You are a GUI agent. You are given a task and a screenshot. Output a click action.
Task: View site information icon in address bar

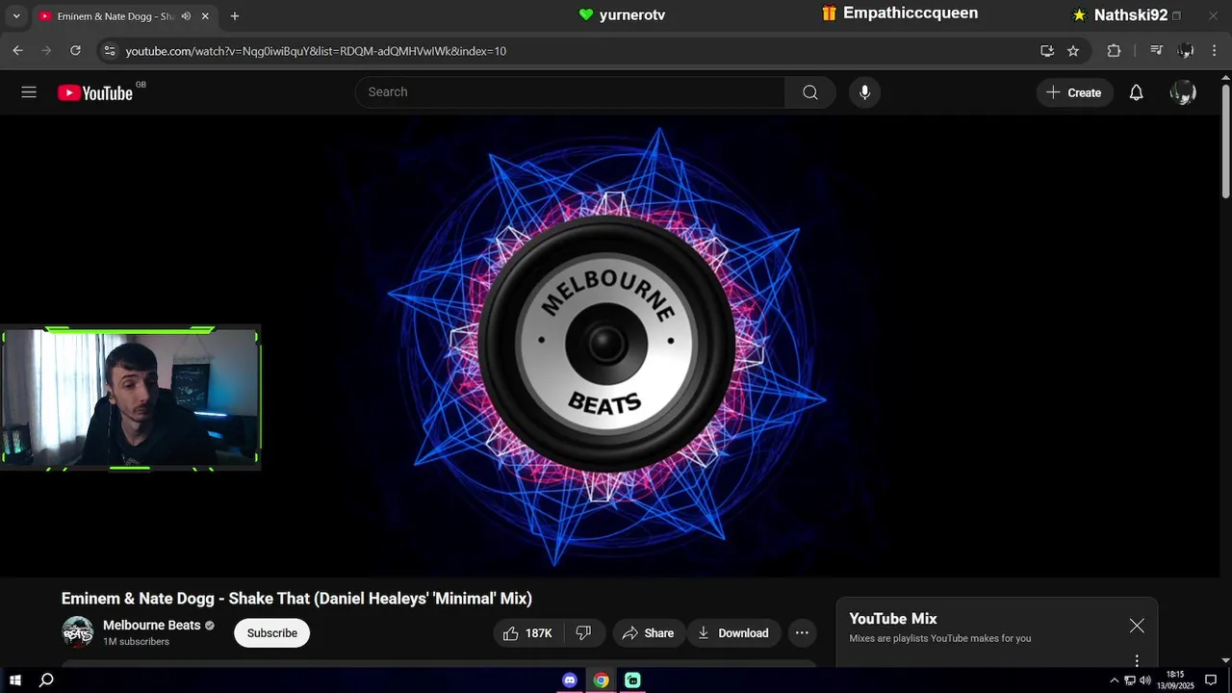[110, 51]
